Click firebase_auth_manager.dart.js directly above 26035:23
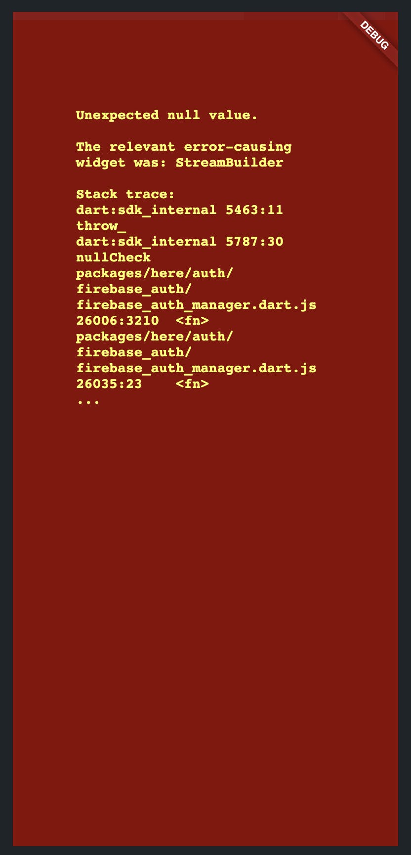The image size is (411, 855). (x=196, y=368)
